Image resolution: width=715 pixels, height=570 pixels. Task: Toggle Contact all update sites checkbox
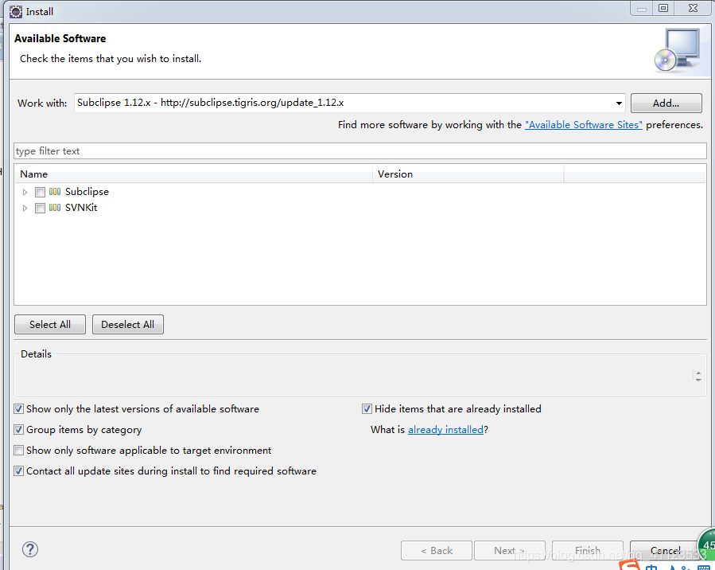tap(19, 471)
